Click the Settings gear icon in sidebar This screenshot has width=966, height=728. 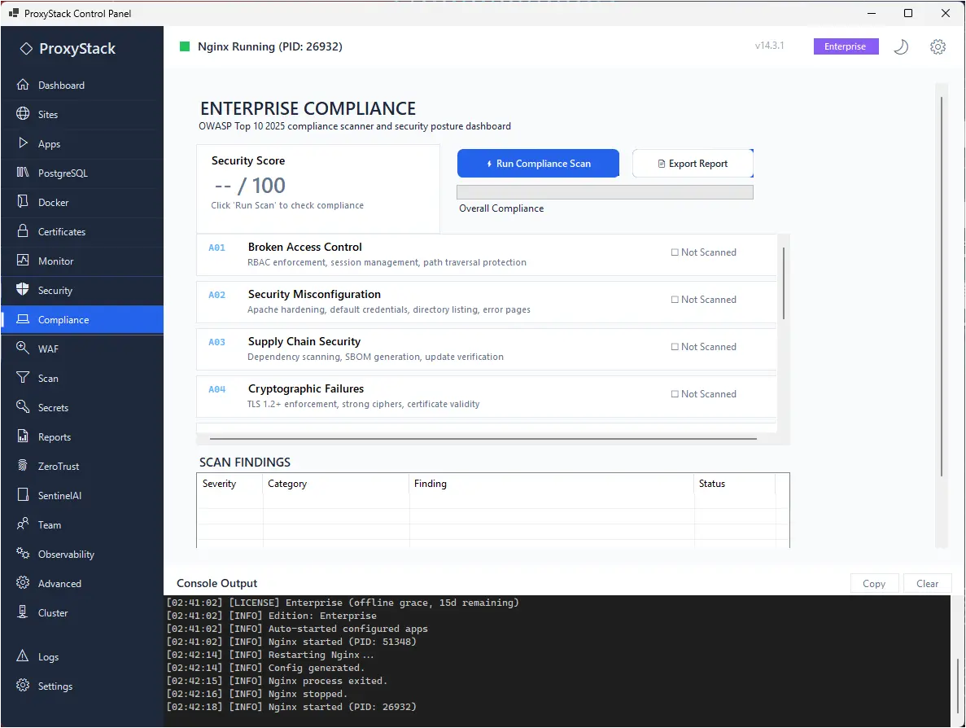click(x=23, y=686)
